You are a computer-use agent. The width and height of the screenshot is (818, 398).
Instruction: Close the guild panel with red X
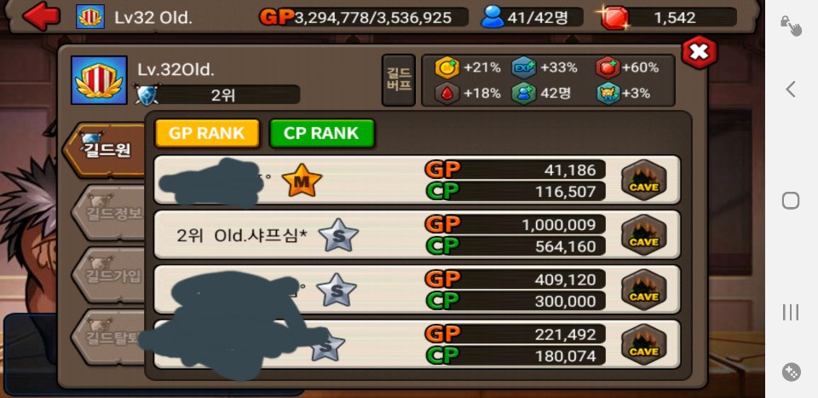click(x=699, y=52)
